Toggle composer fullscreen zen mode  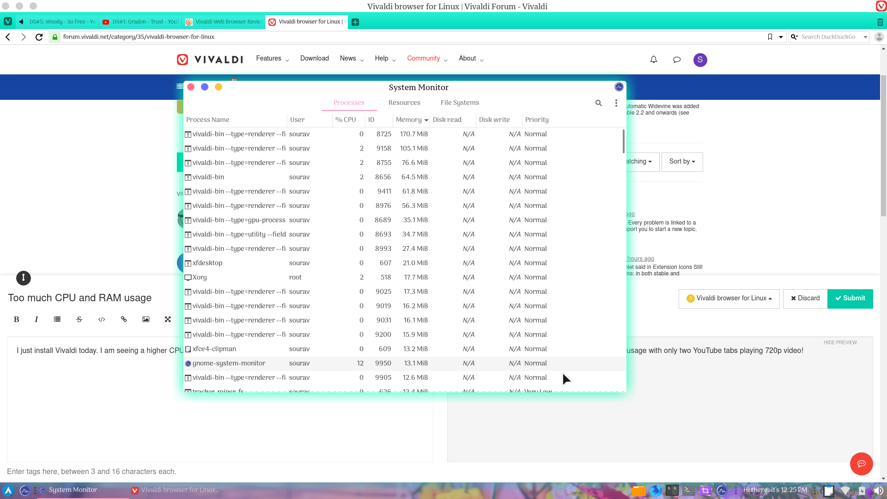click(168, 319)
